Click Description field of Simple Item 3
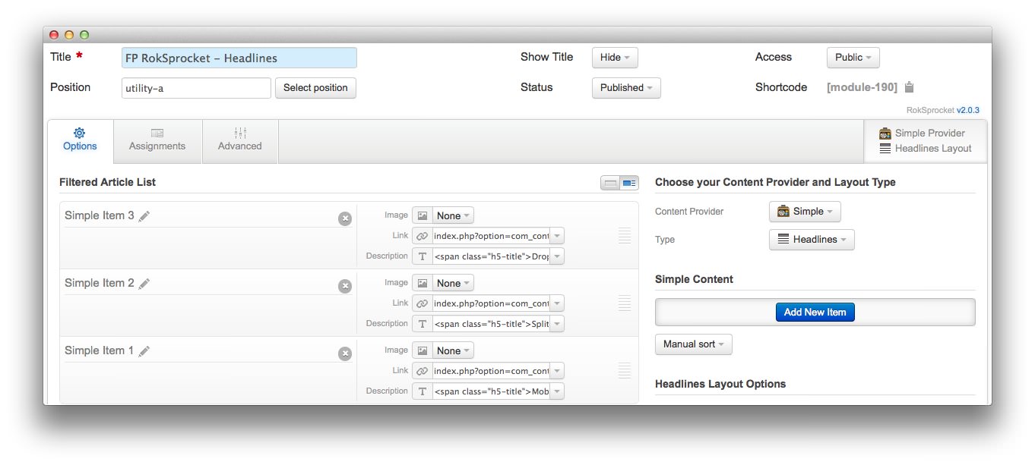Image resolution: width=1035 pixels, height=465 pixels. coord(491,256)
